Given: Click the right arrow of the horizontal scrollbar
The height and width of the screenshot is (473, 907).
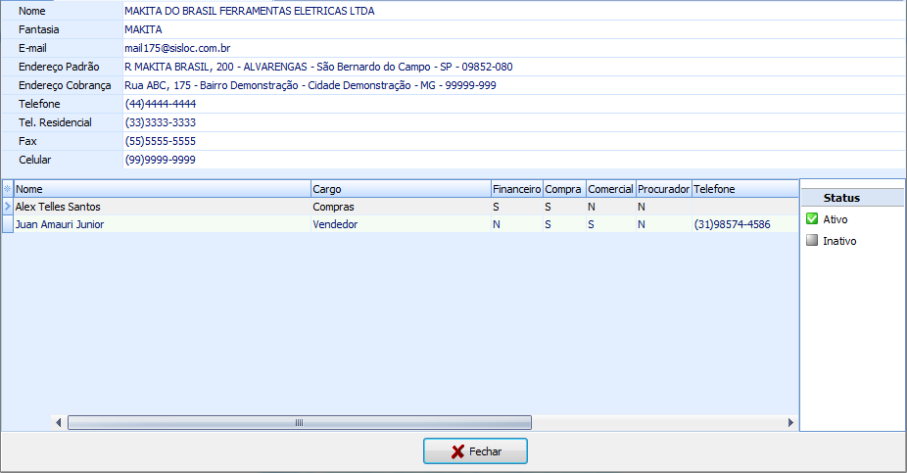Looking at the screenshot, I should (790, 423).
